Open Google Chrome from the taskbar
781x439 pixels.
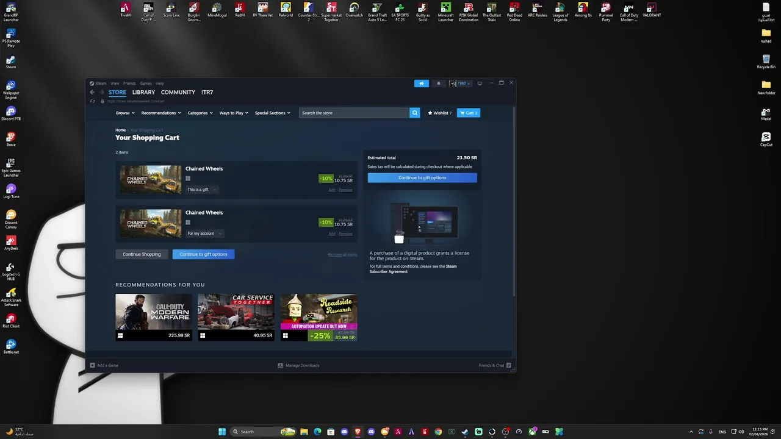point(438,432)
